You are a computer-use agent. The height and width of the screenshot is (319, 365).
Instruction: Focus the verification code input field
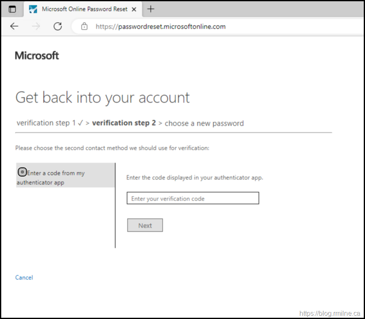[x=192, y=198]
